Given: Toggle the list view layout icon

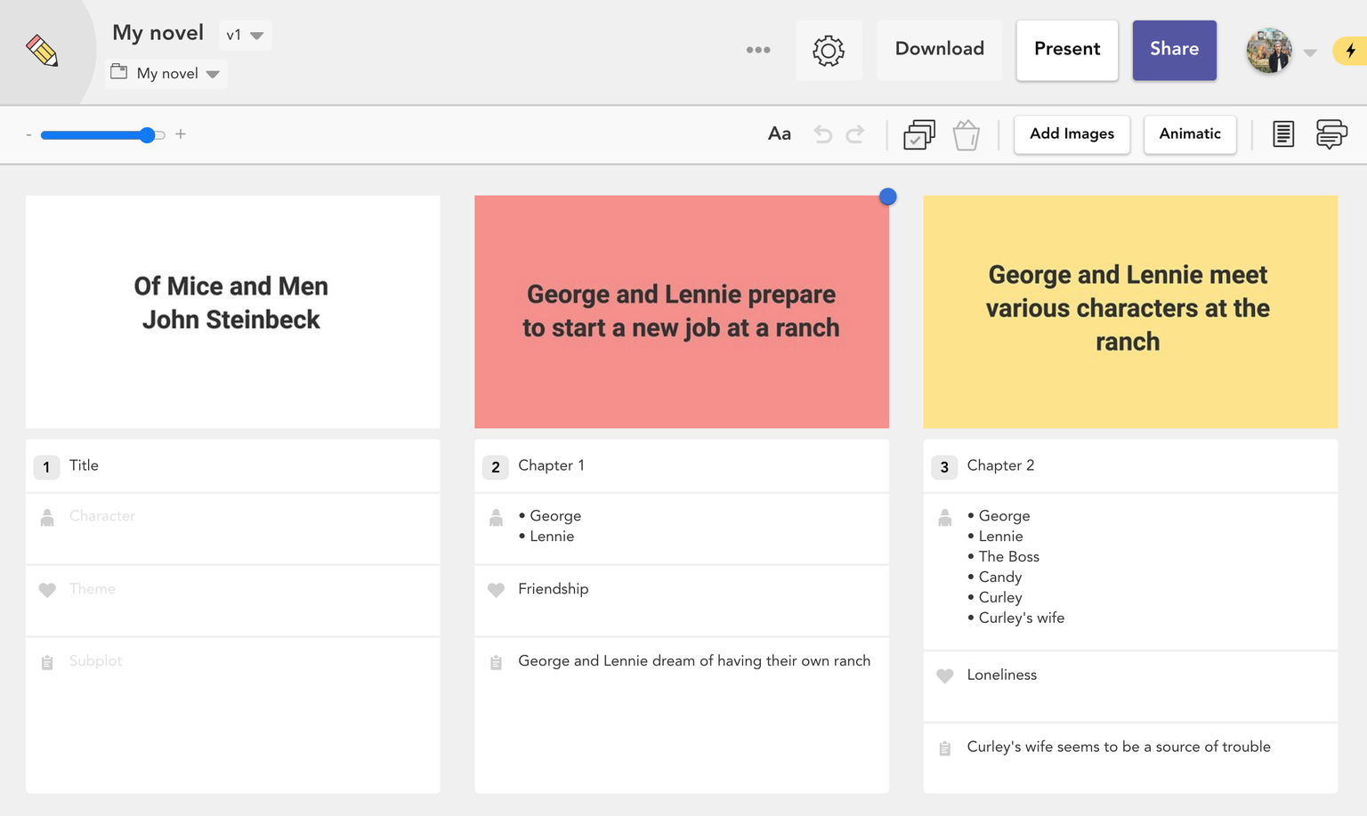Looking at the screenshot, I should (x=1282, y=134).
